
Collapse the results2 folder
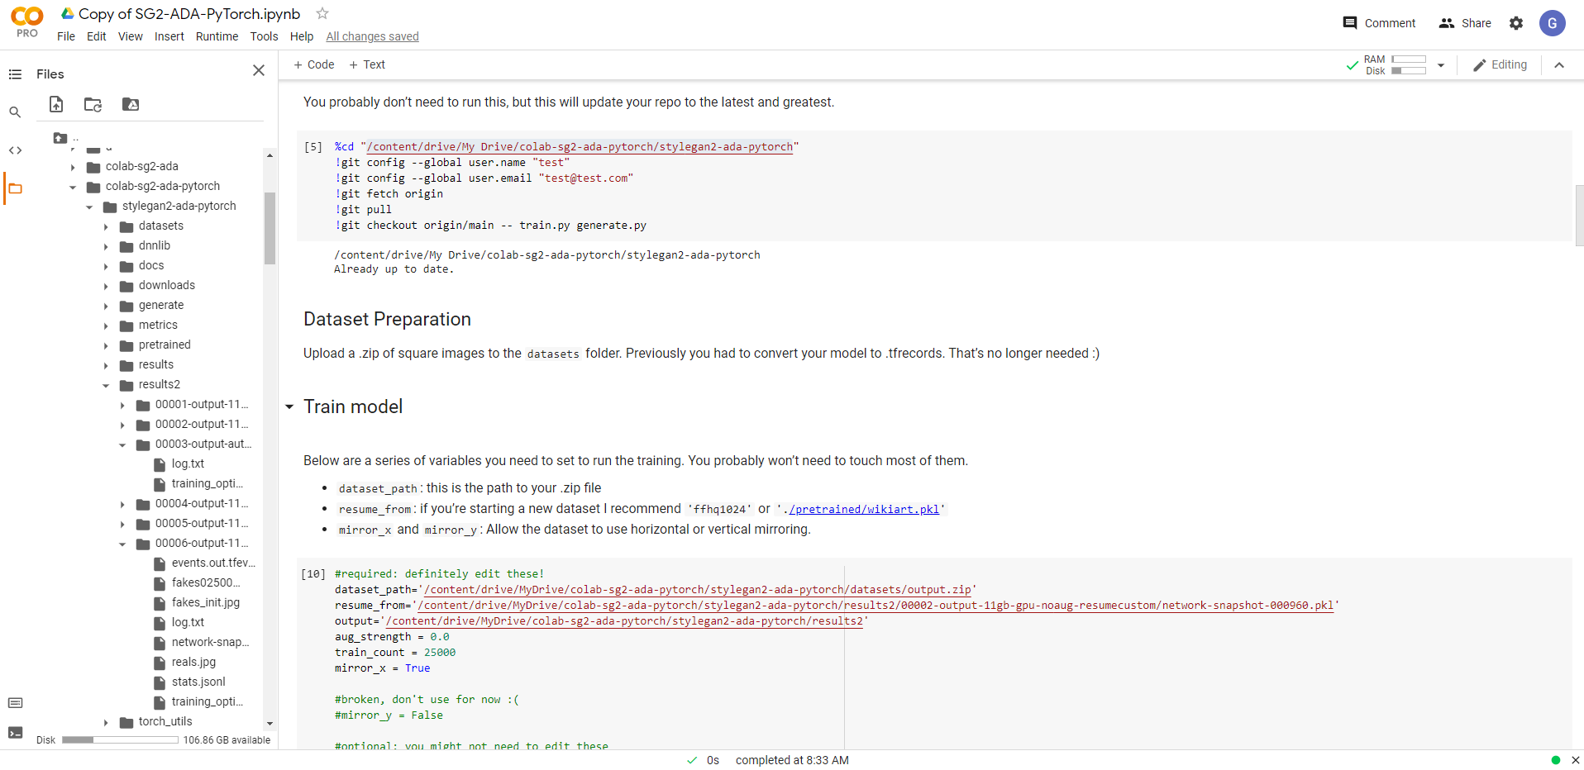coord(106,385)
